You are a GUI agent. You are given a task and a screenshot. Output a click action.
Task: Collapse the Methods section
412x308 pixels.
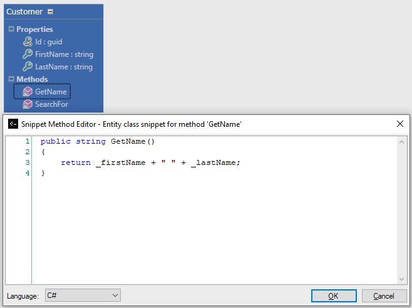[11, 79]
